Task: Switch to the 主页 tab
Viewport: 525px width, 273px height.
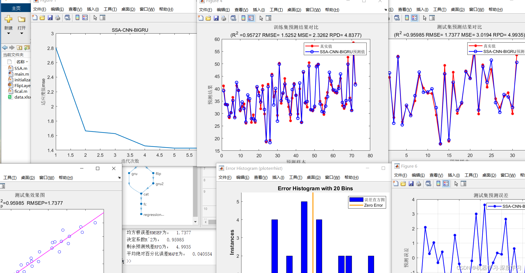Action: (16, 8)
